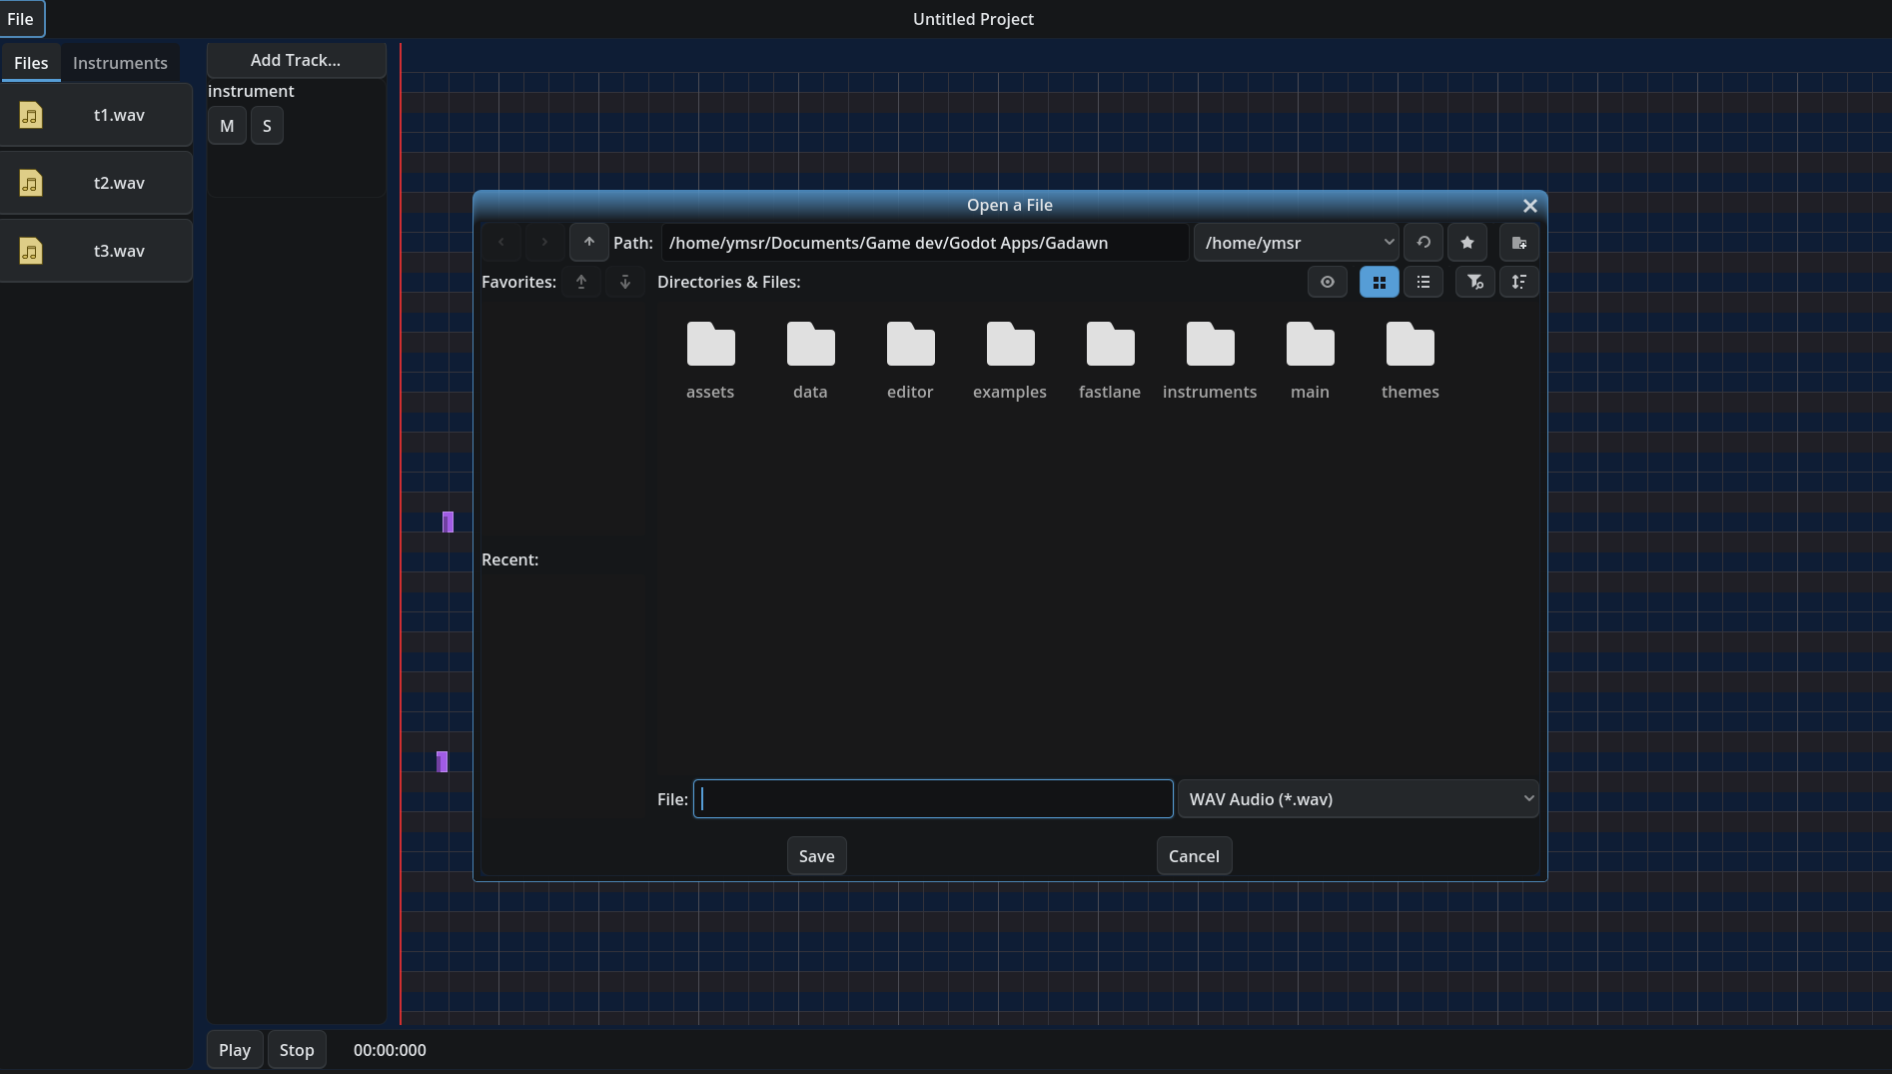
Task: Expand the /home/ymsr drive dropdown
Action: 1297,243
